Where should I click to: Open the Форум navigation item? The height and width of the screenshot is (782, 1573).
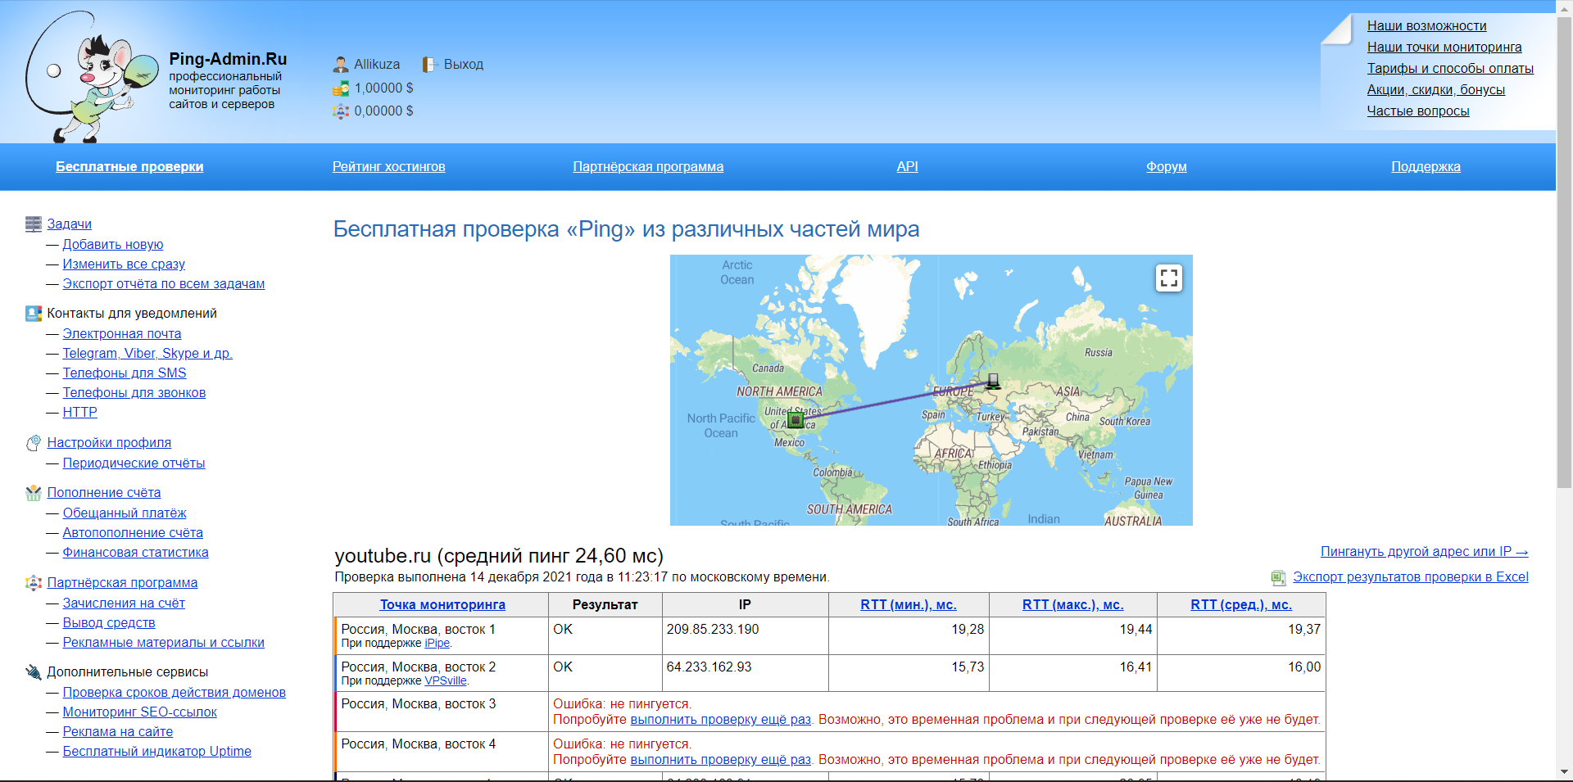point(1167,167)
